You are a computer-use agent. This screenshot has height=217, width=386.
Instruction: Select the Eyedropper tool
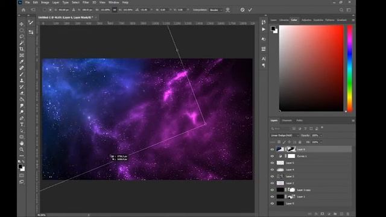(22, 61)
